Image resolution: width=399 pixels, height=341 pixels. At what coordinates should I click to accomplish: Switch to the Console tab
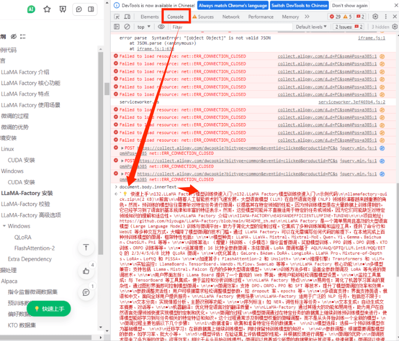click(175, 17)
